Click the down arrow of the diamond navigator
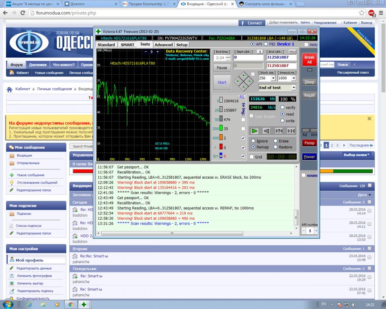The width and height of the screenshot is (386, 309). [244, 87]
